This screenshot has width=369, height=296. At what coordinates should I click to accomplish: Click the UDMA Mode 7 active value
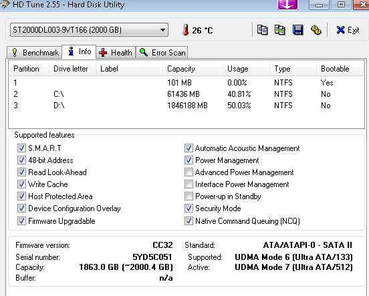(x=293, y=267)
